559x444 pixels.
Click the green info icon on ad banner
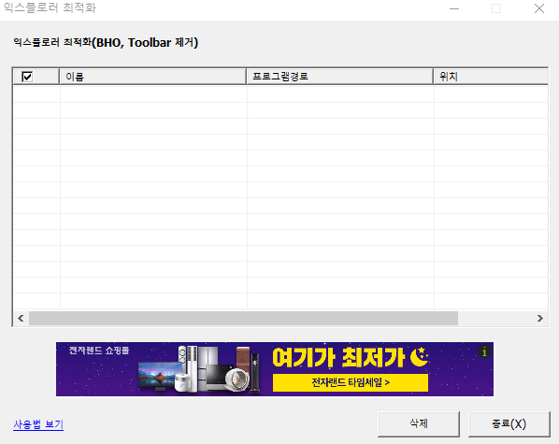point(484,352)
